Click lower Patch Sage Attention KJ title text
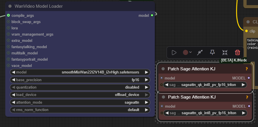Image resolution: width=258 pixels, height=127 pixels. (192, 97)
